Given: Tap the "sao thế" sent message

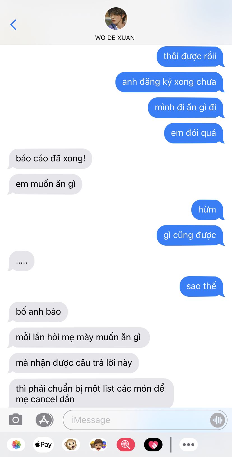Looking at the screenshot, I should [x=202, y=286].
